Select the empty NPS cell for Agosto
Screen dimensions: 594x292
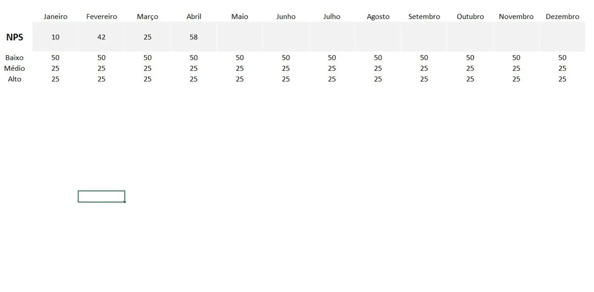[378, 37]
